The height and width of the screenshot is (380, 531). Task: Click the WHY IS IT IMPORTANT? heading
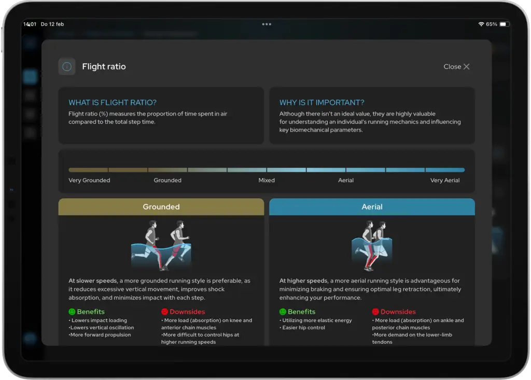(322, 103)
